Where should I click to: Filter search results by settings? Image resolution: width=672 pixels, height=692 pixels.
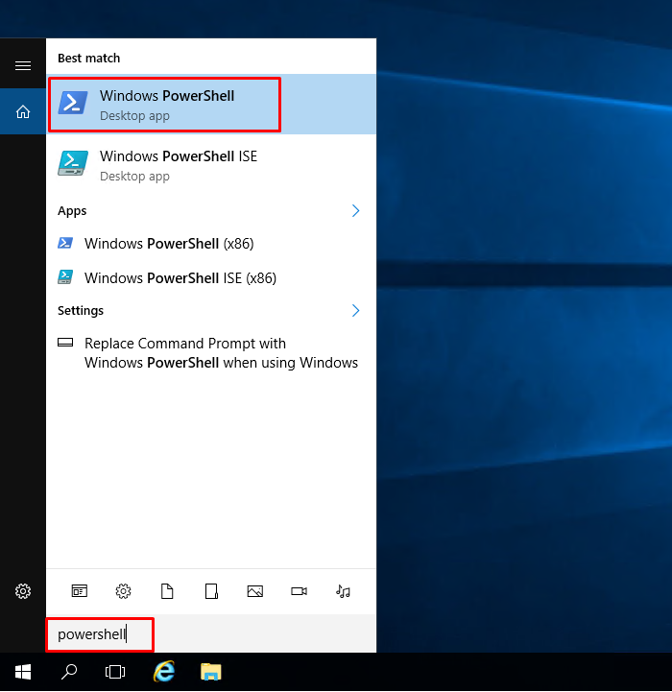(x=123, y=591)
